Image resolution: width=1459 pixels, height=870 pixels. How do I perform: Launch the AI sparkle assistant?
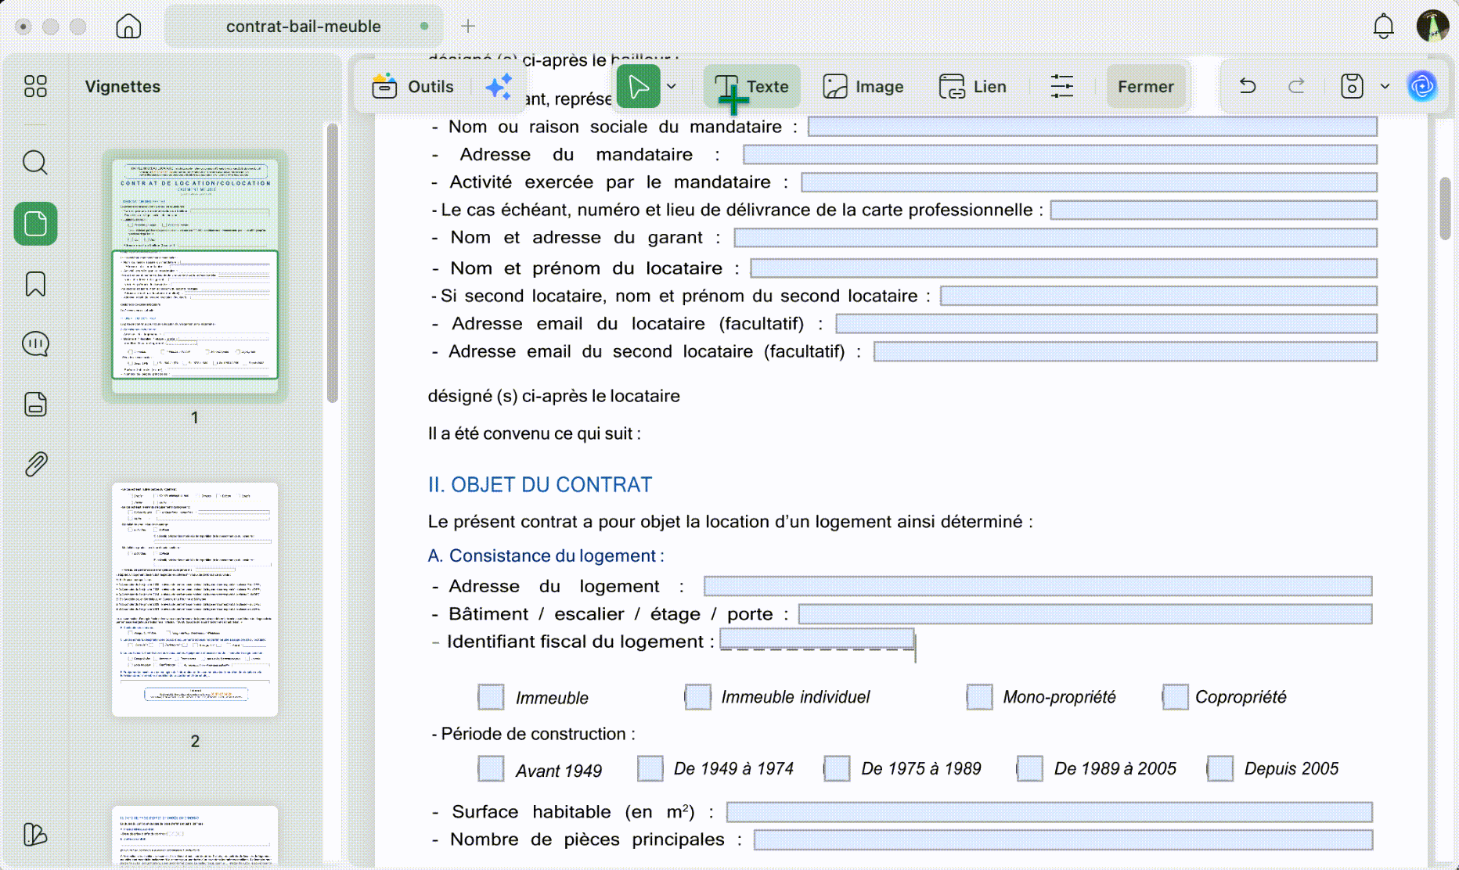click(x=499, y=86)
